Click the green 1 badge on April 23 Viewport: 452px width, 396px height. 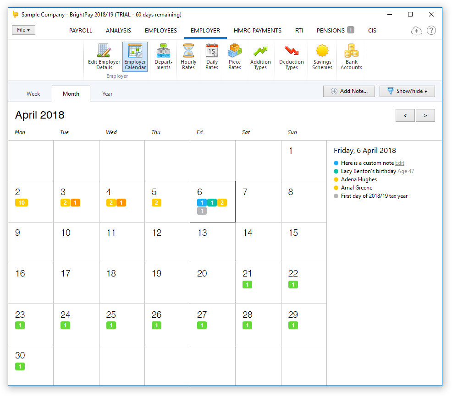(20, 325)
